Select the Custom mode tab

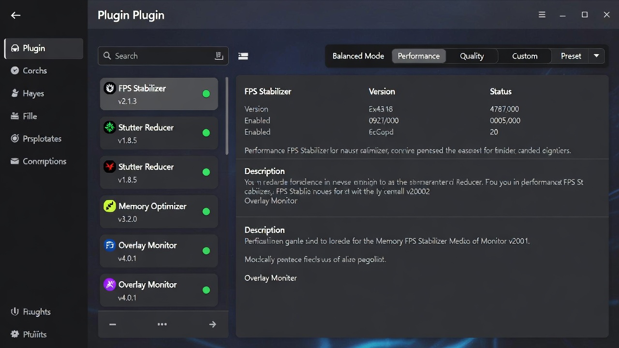(525, 56)
